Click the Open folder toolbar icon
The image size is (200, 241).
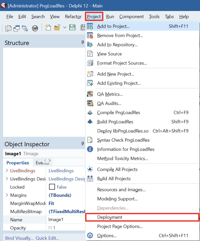pyautogui.click(x=57, y=28)
